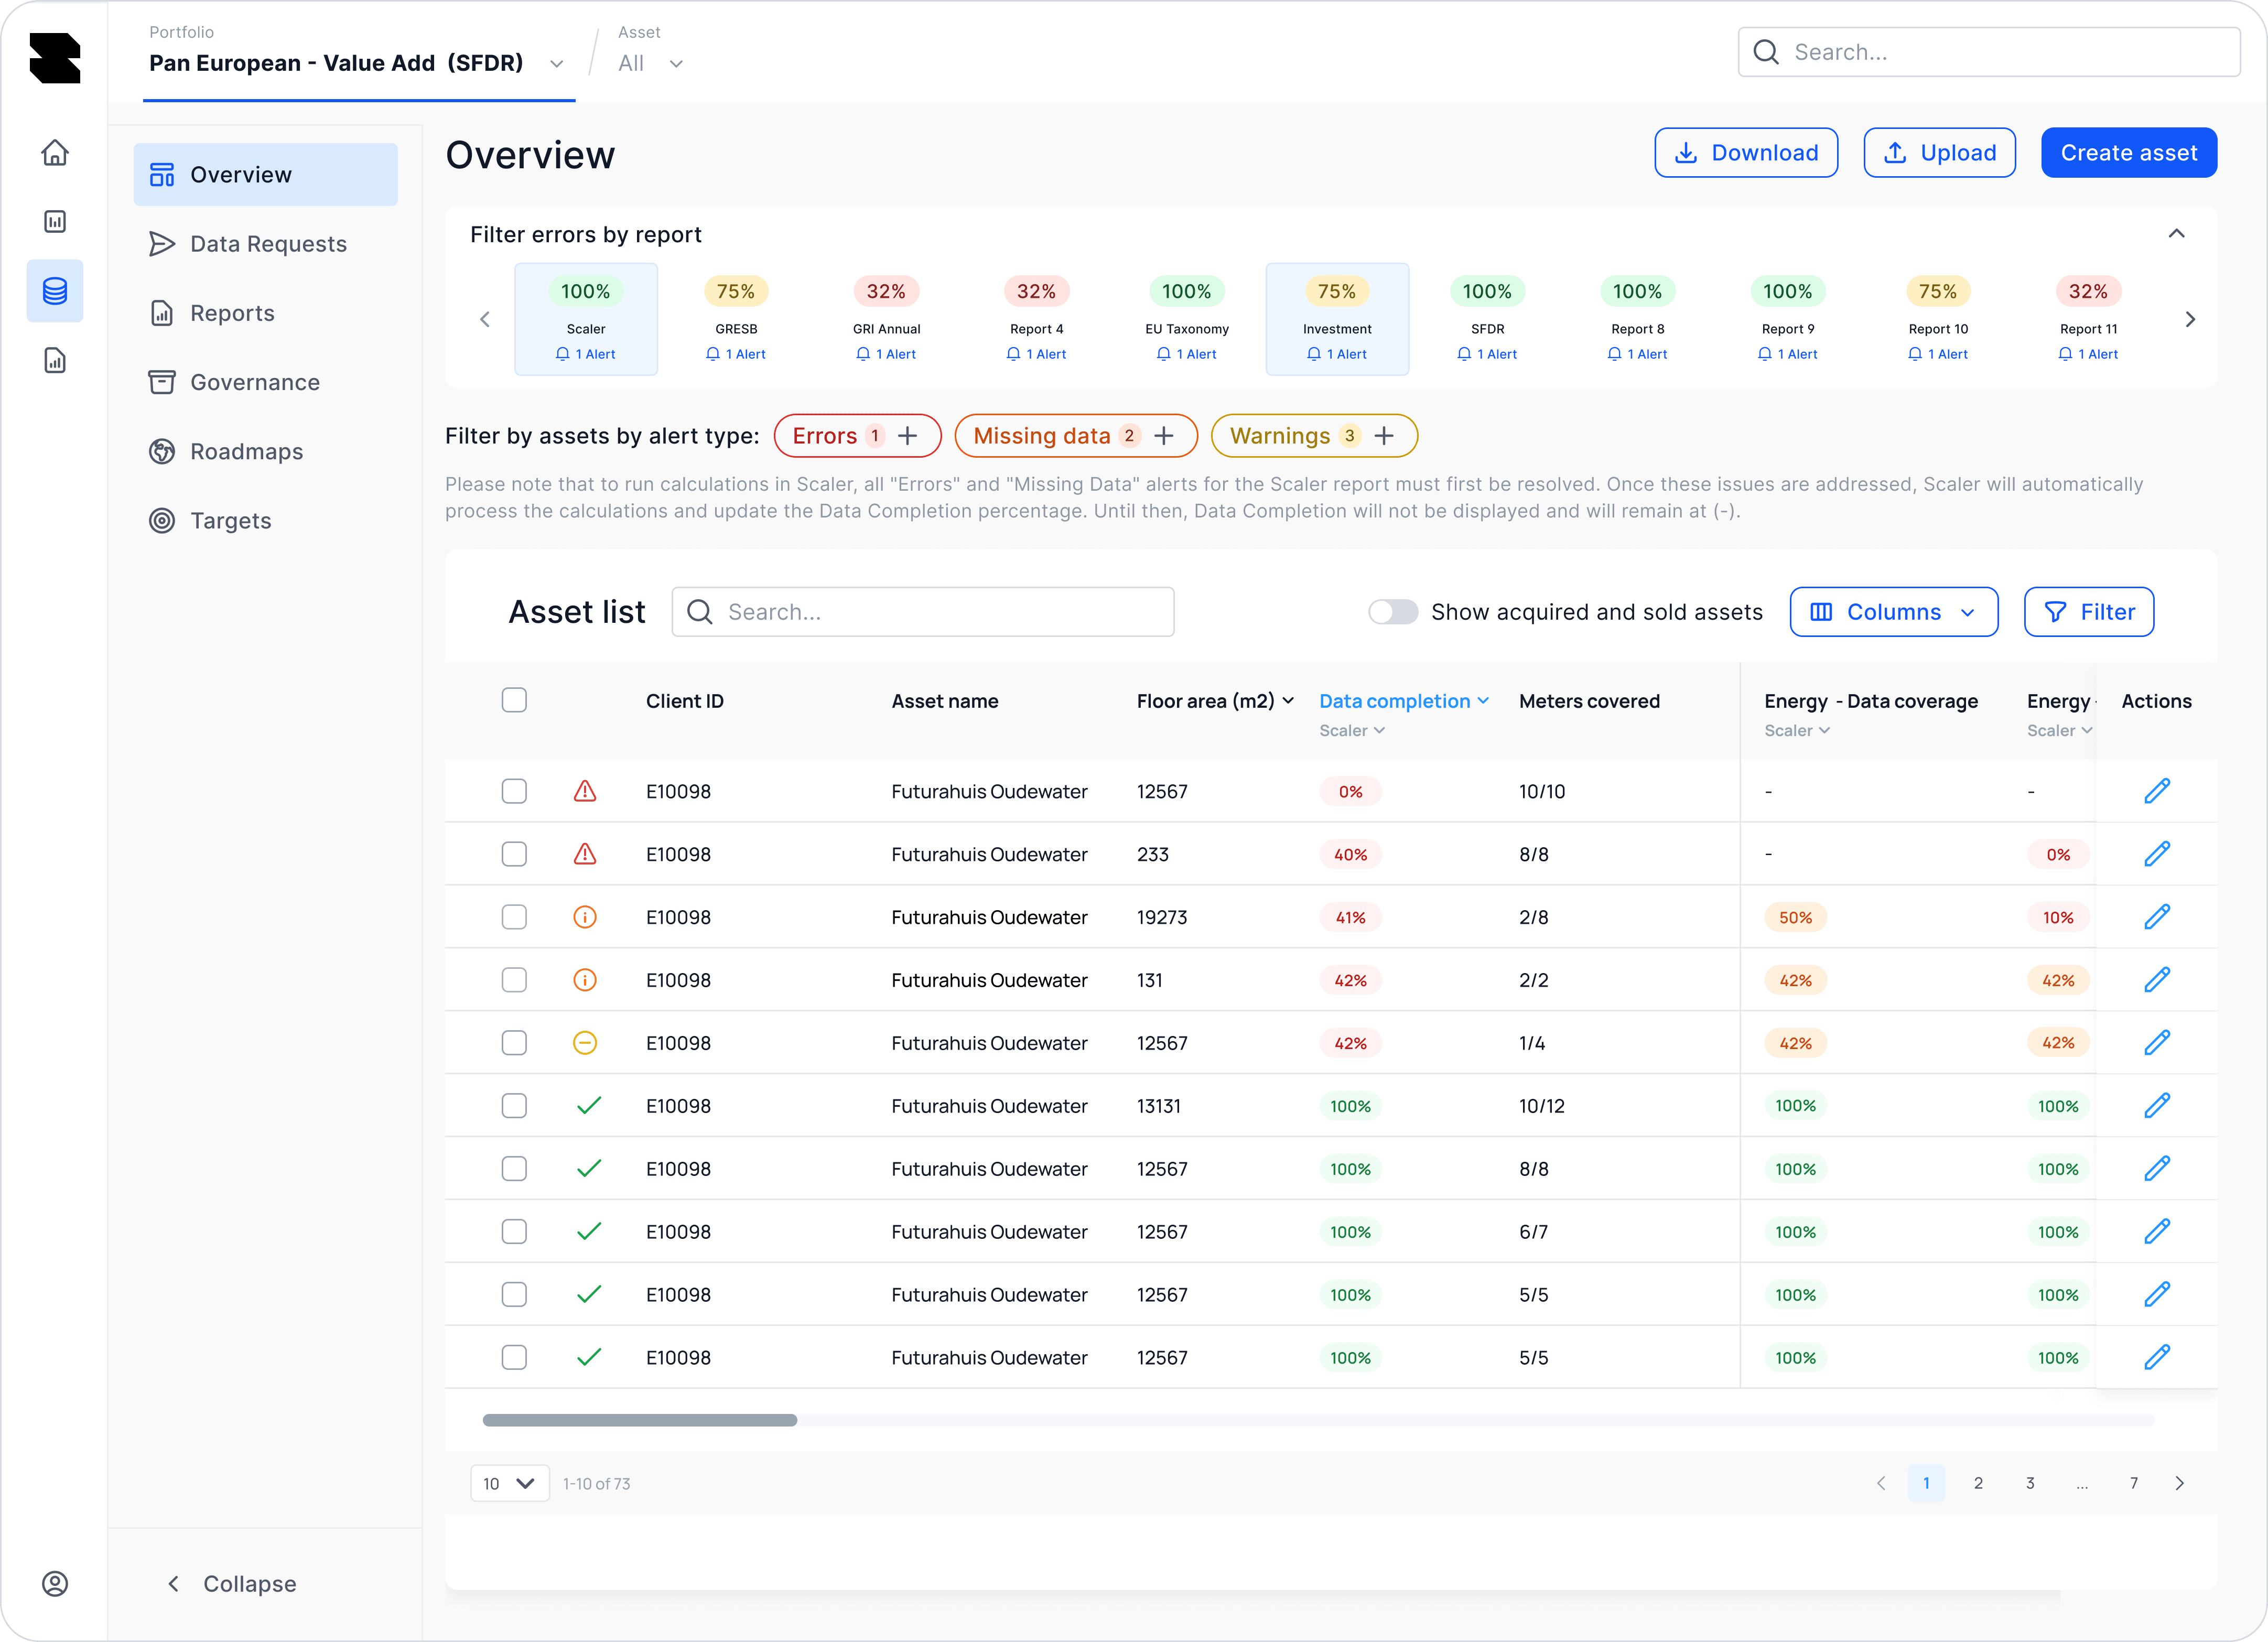Check the select-all checkbox in table header
This screenshot has width=2268, height=1642.
pos(514,700)
